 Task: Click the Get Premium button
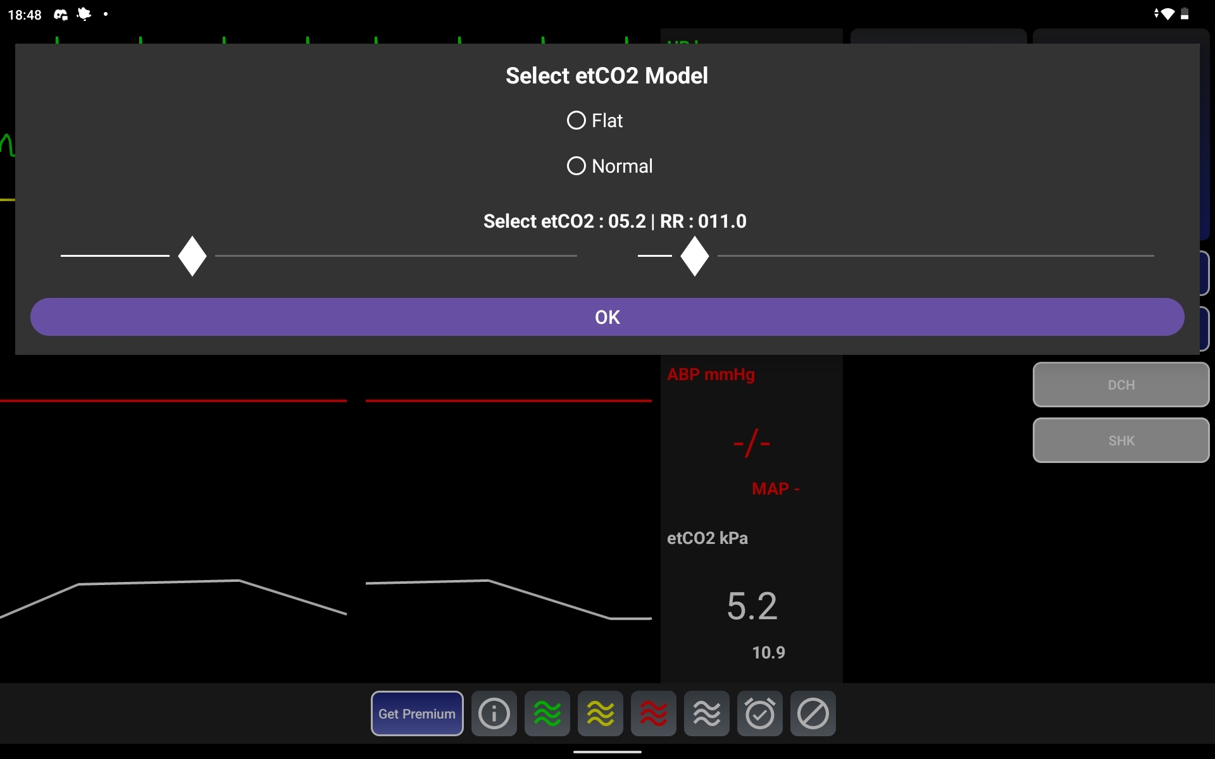[x=416, y=713]
